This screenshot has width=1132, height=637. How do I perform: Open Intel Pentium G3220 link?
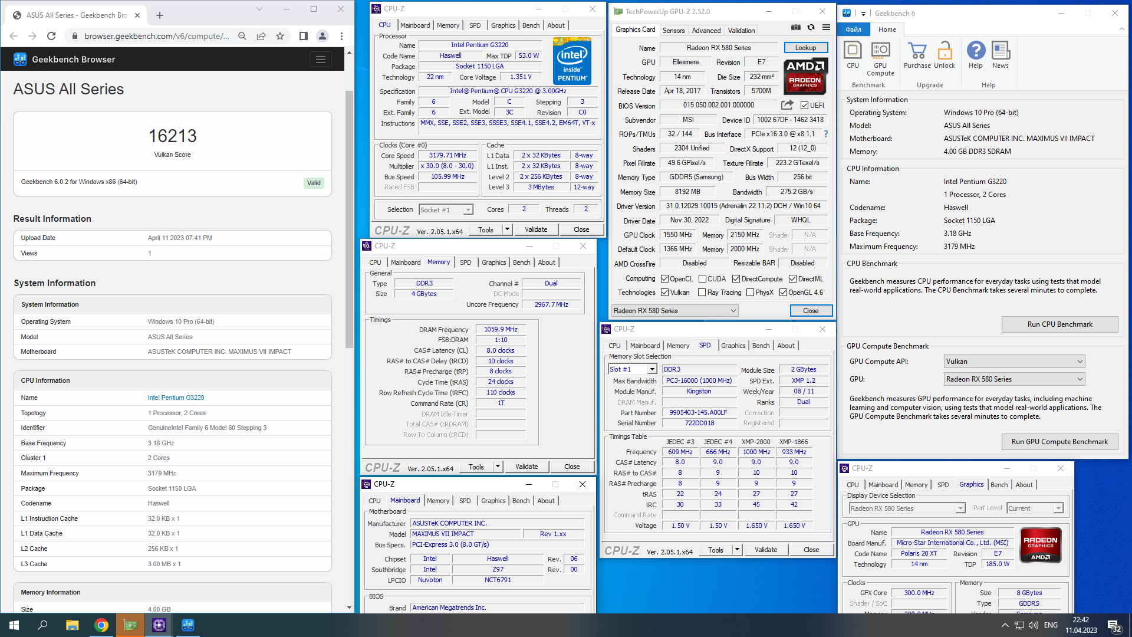pyautogui.click(x=176, y=398)
